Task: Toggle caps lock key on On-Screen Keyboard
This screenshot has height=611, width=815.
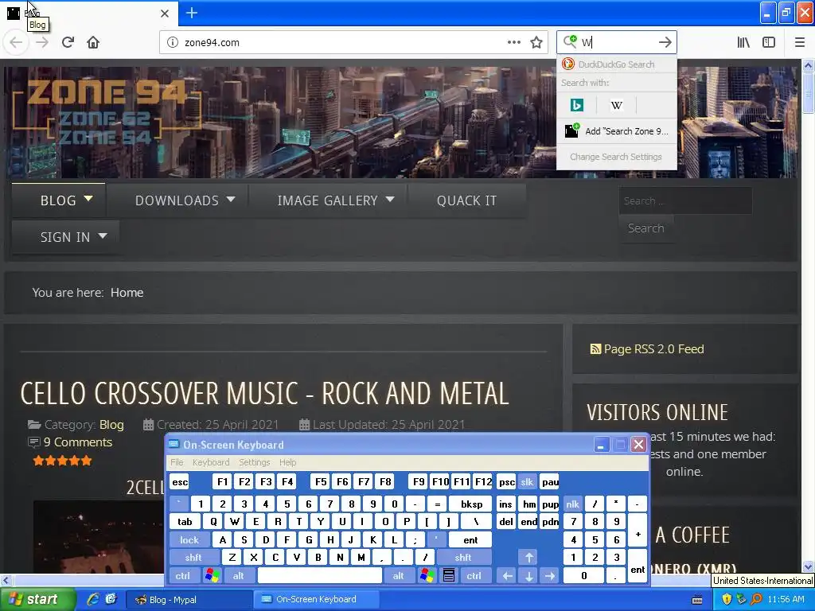Action: point(189,540)
